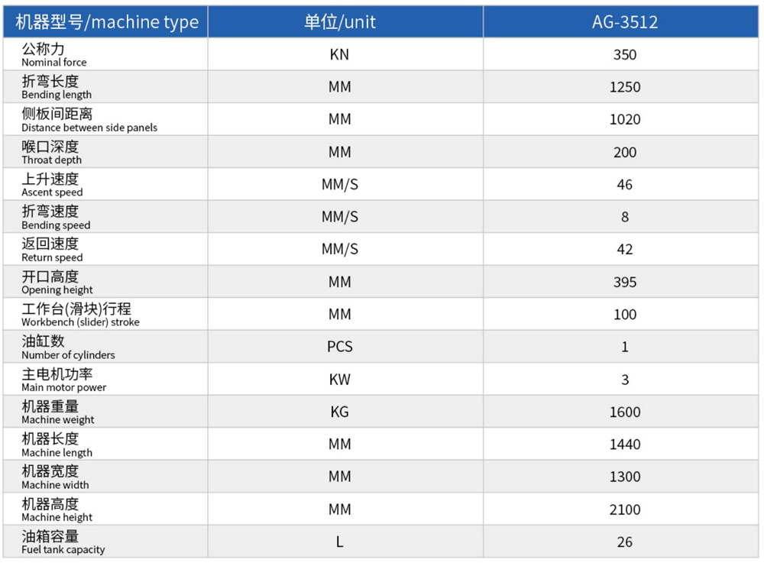Click the PCS unit cell
Image resolution: width=764 pixels, height=566 pixels.
(x=340, y=347)
